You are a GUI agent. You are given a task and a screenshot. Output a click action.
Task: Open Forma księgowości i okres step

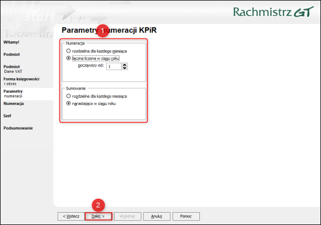click(x=21, y=81)
